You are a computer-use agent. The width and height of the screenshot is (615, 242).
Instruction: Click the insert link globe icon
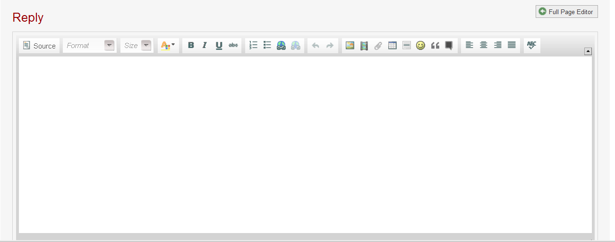tap(282, 46)
